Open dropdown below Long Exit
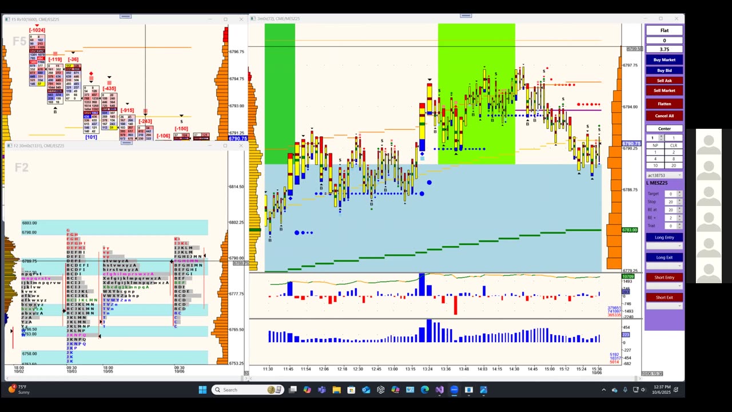The image size is (732, 412). (664, 266)
